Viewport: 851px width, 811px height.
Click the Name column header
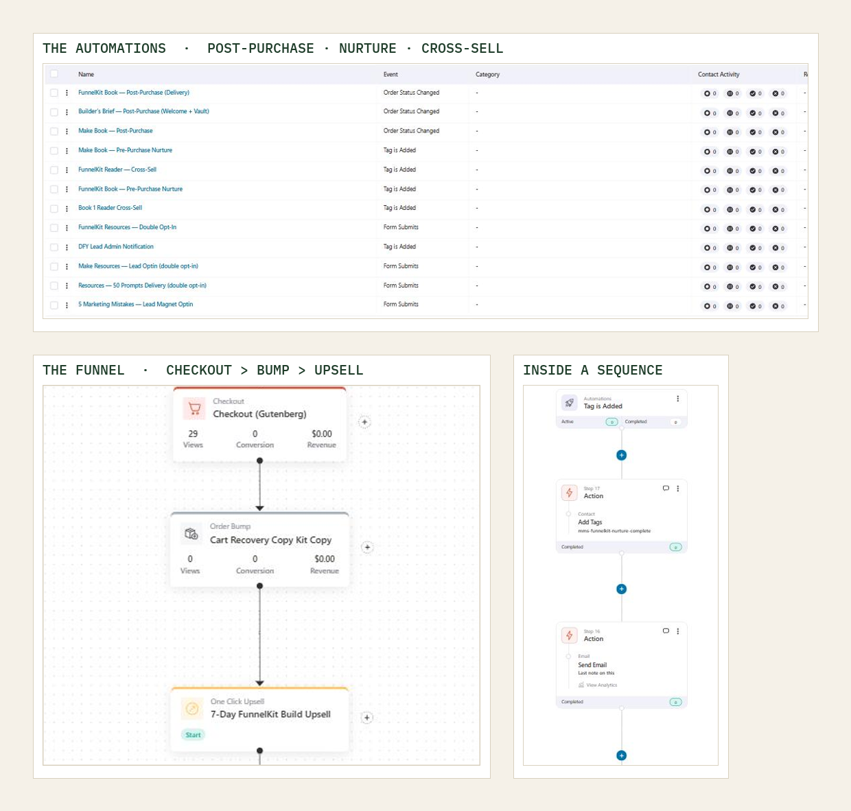(x=86, y=74)
